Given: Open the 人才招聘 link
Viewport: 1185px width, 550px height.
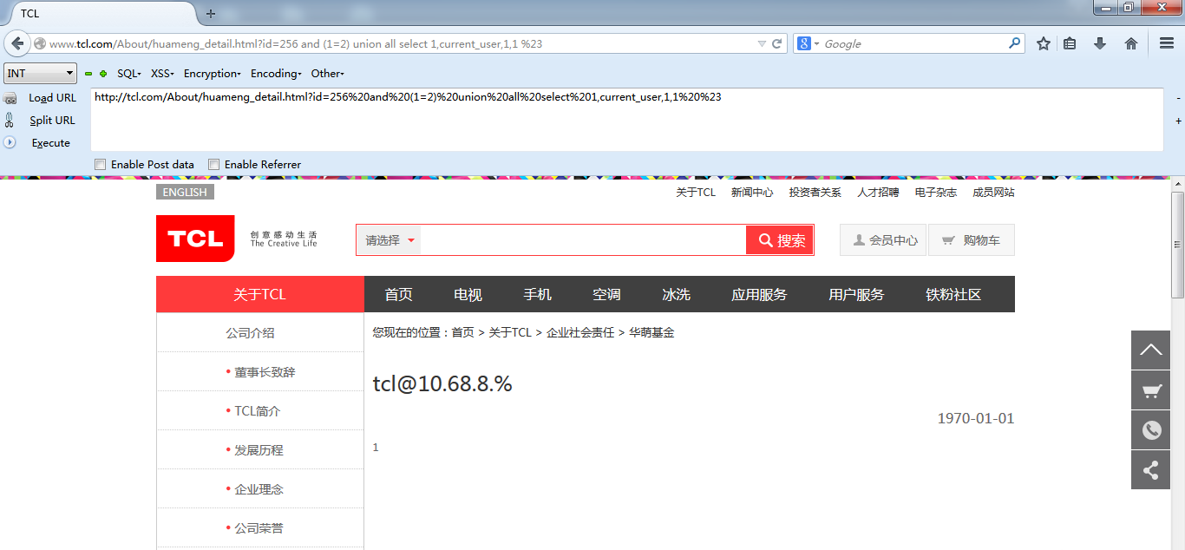Looking at the screenshot, I should point(878,193).
